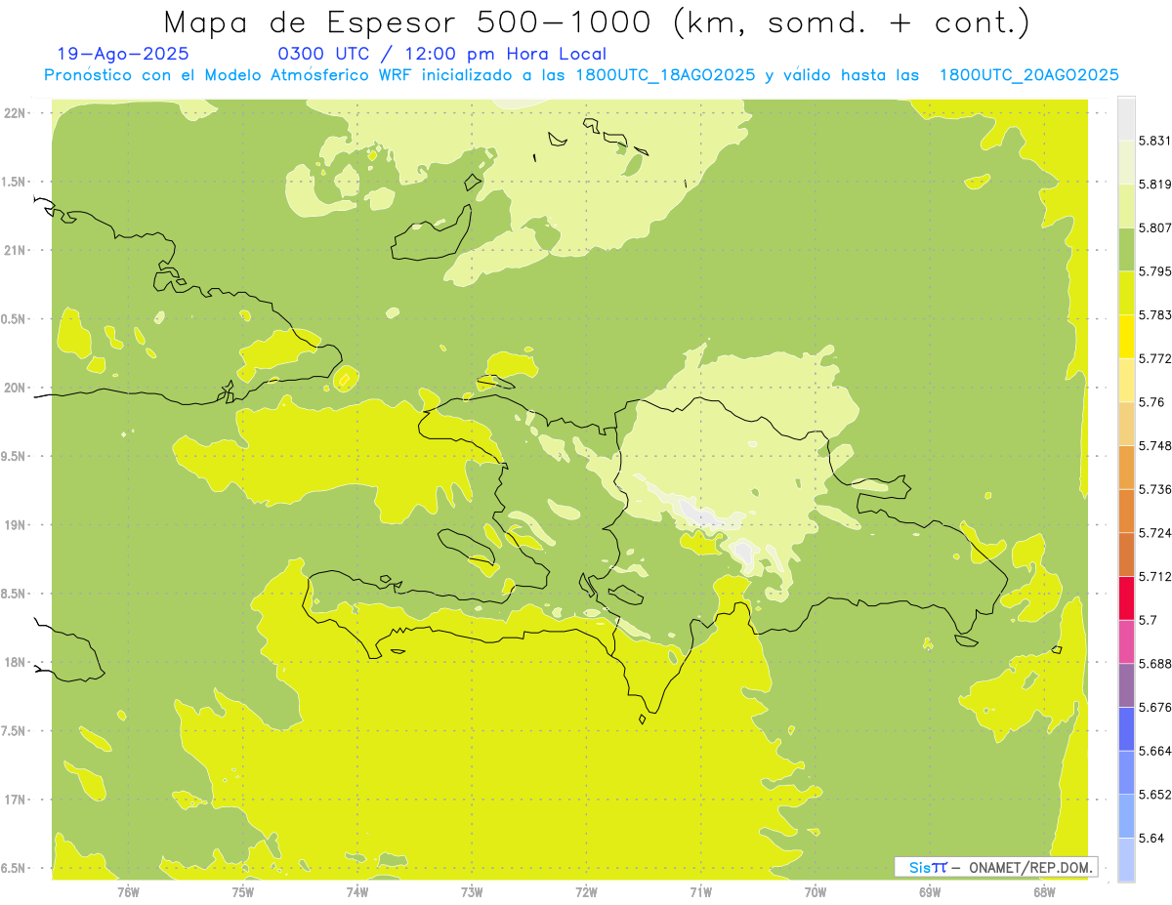Viewport: 1172px width, 905px height.
Task: Click the red legend swatch between 5.7 and 5.712
Action: 1126,597
